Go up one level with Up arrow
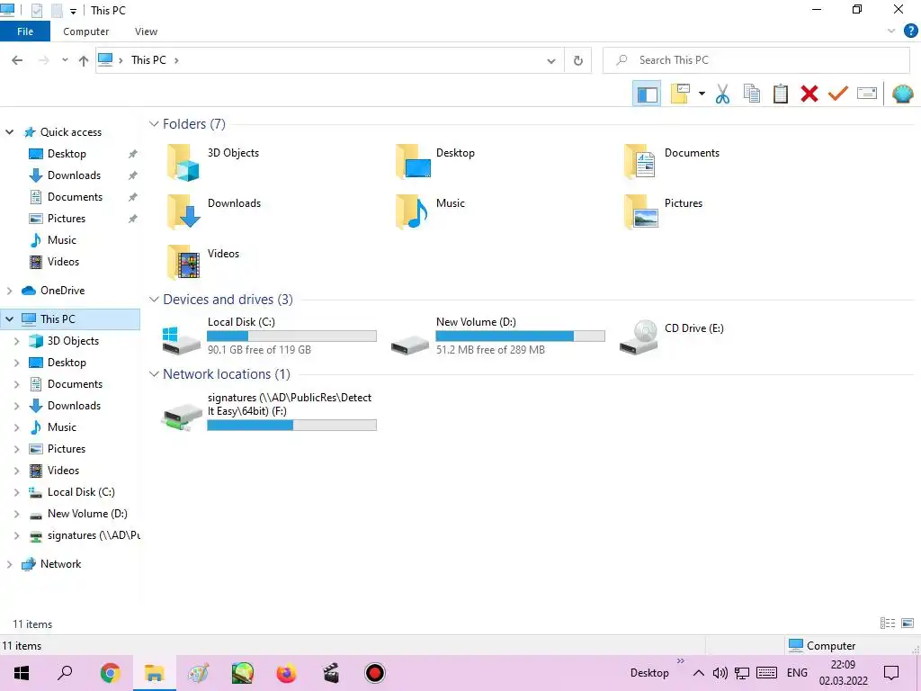This screenshot has height=691, width=921. click(84, 60)
